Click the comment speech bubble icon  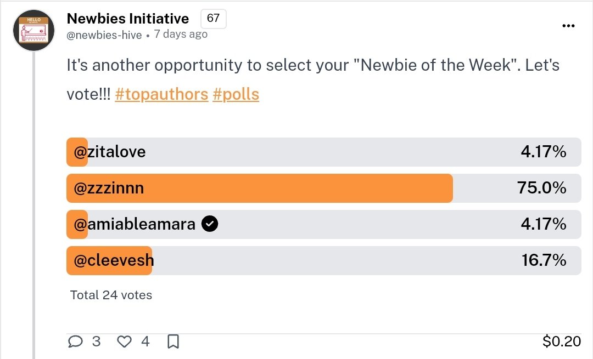pos(75,341)
